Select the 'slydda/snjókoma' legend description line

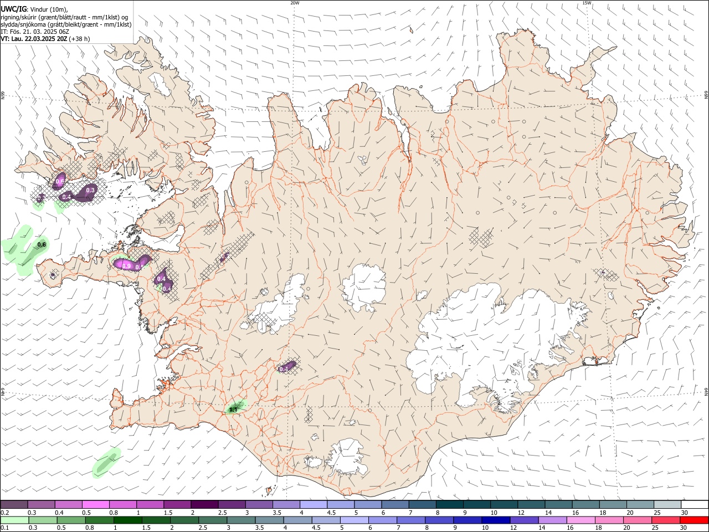point(66,24)
